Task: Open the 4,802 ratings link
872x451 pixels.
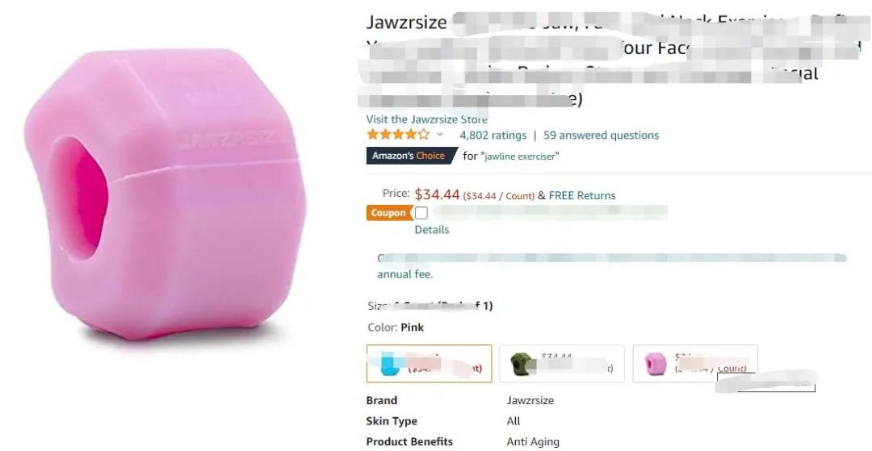Action: [493, 135]
